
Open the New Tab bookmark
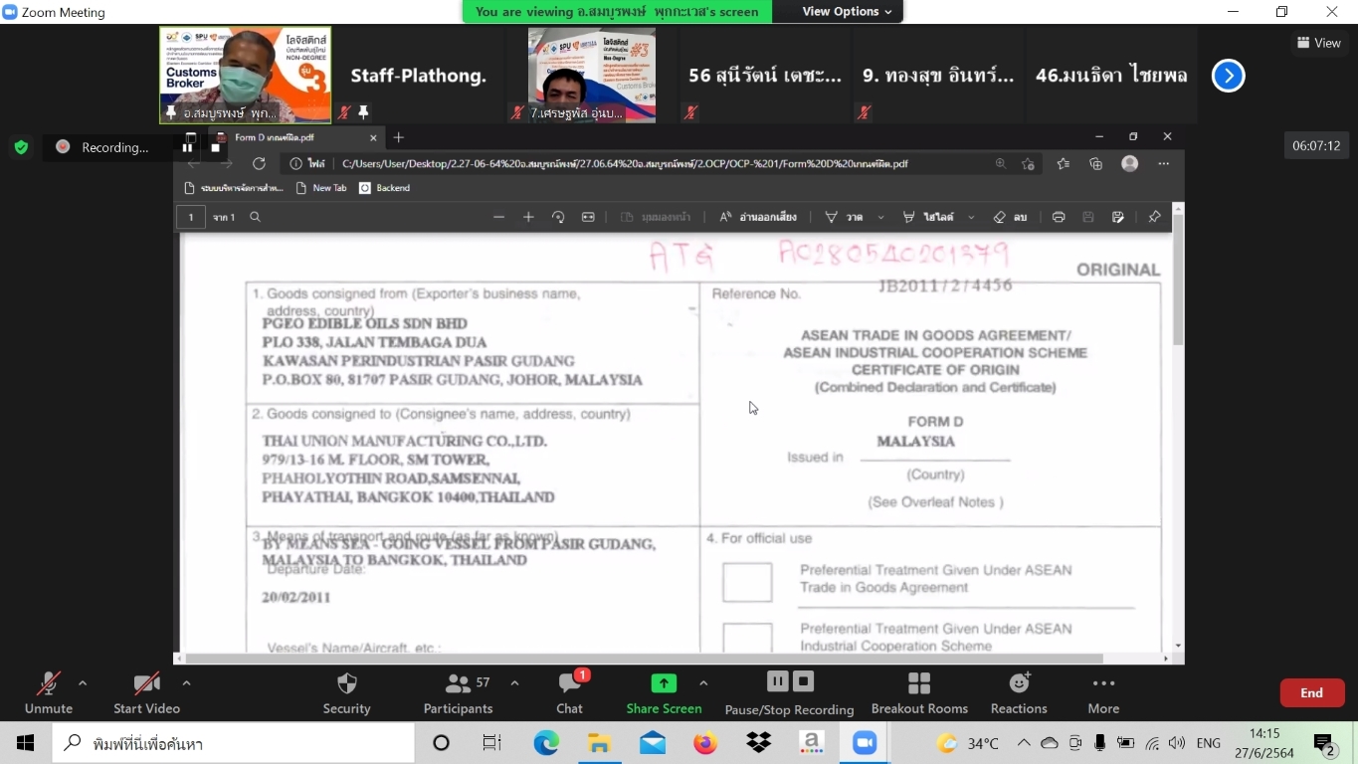[320, 188]
